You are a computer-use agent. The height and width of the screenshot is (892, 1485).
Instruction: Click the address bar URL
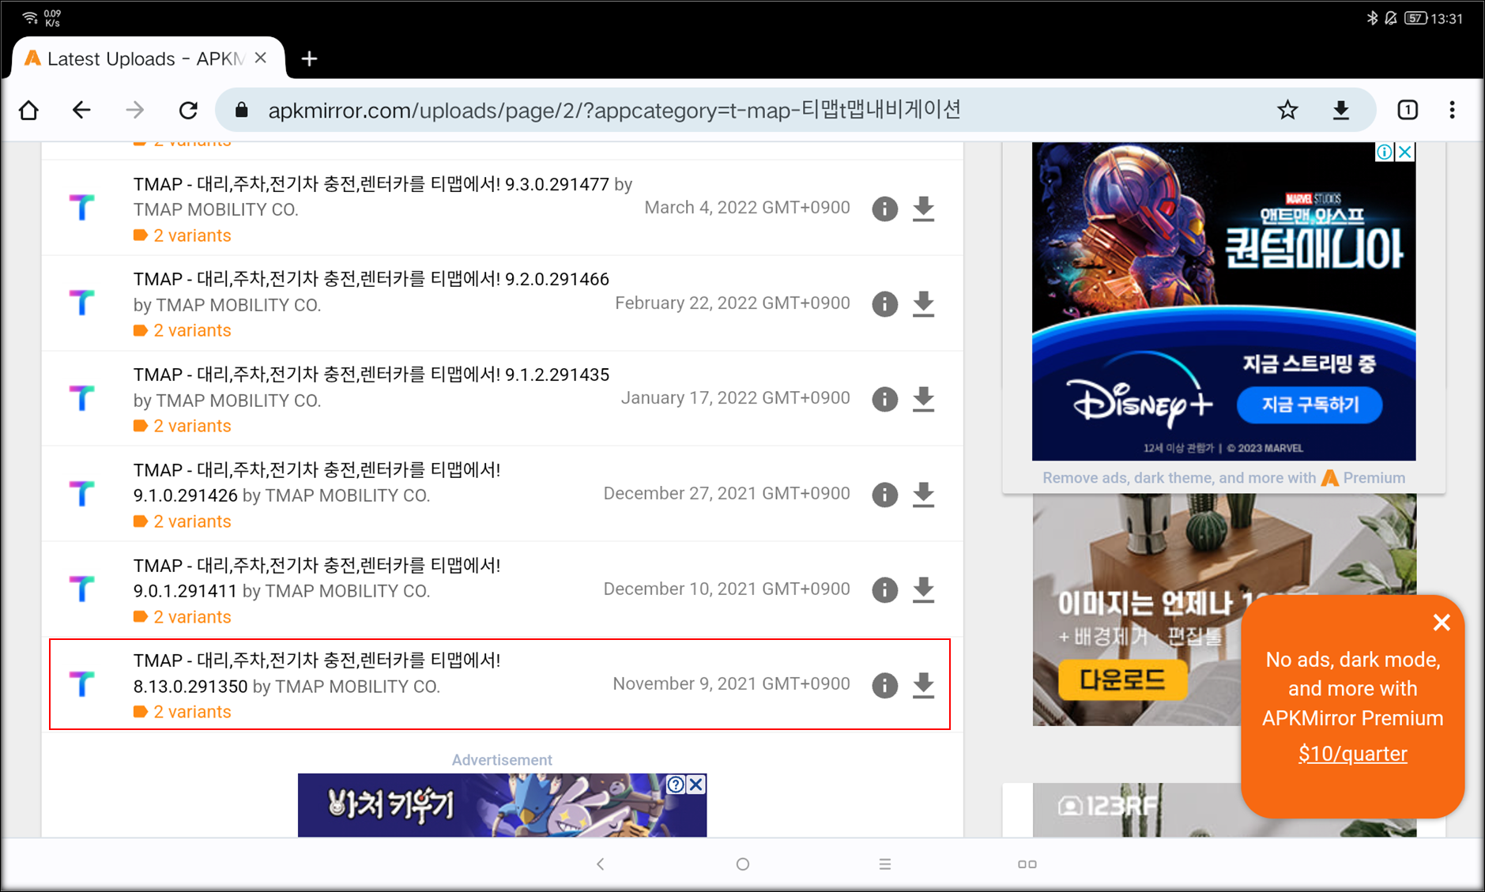pos(614,110)
